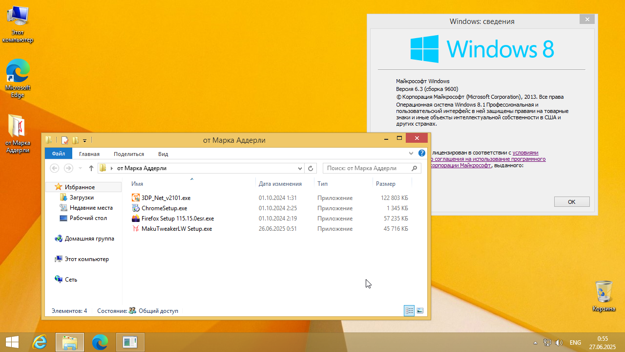Viewport: 625px width, 352px height.
Task: Open the taskbar clock and date
Action: (x=603, y=343)
